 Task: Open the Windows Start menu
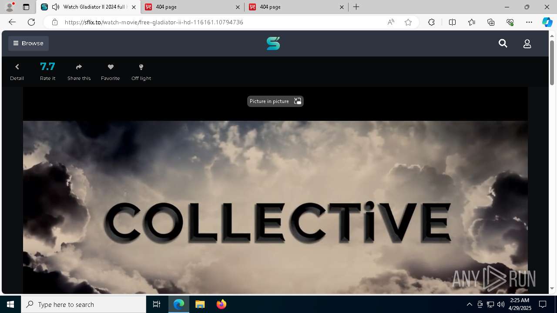click(10, 304)
